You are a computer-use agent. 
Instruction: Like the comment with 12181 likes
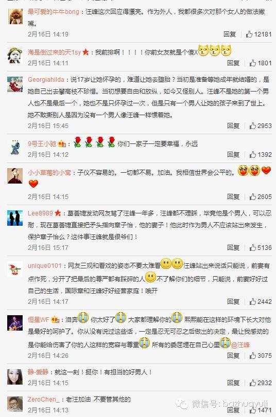pyautogui.click(x=249, y=34)
